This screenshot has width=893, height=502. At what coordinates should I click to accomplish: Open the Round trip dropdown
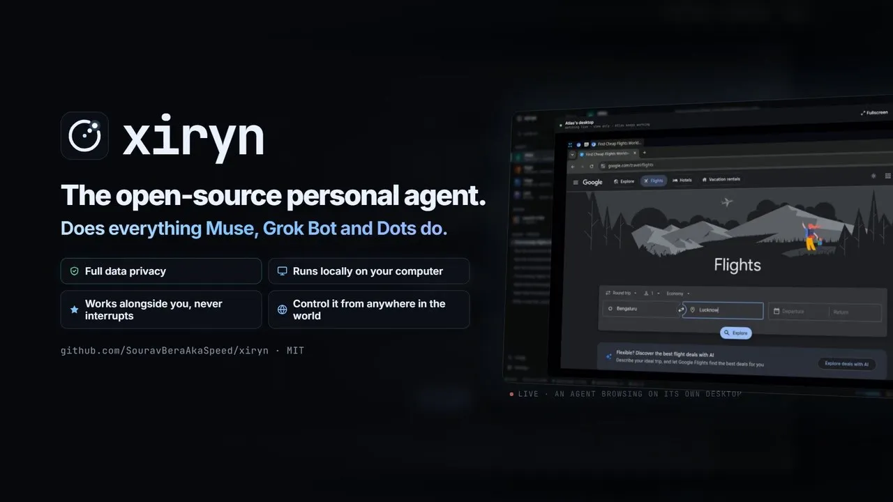point(620,293)
